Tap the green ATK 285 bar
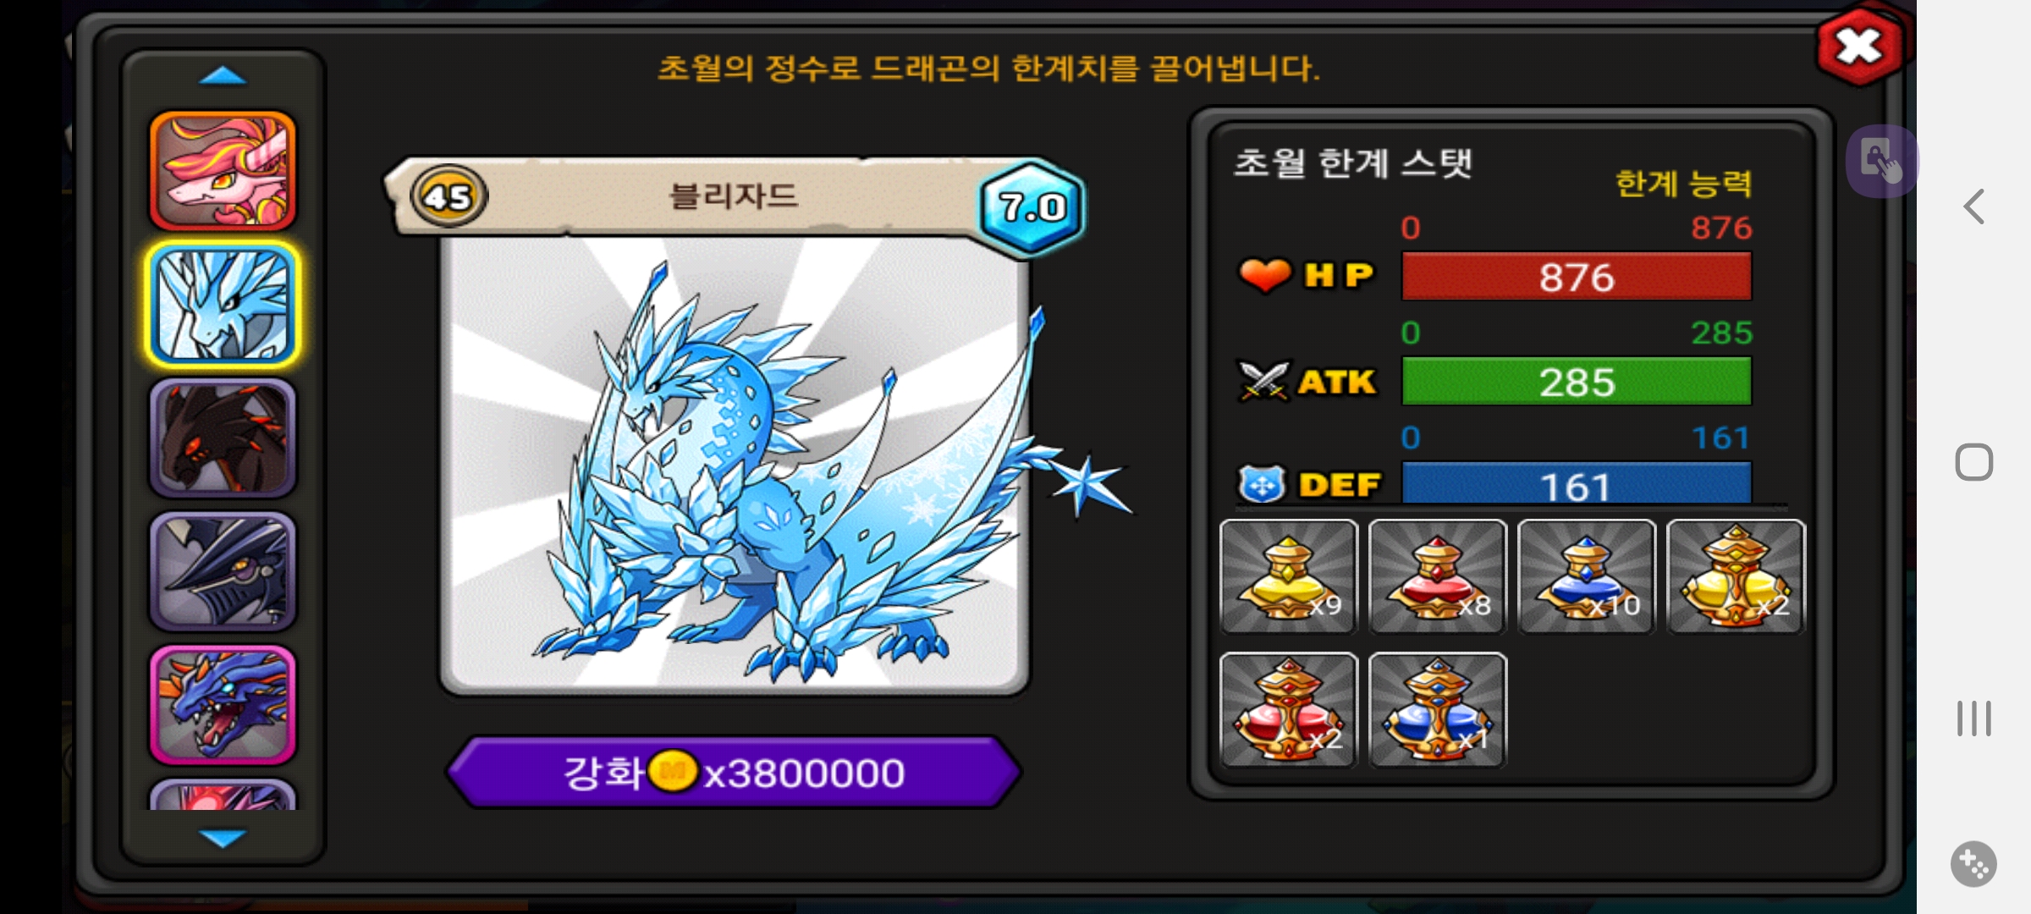The height and width of the screenshot is (914, 2031). 1576,381
